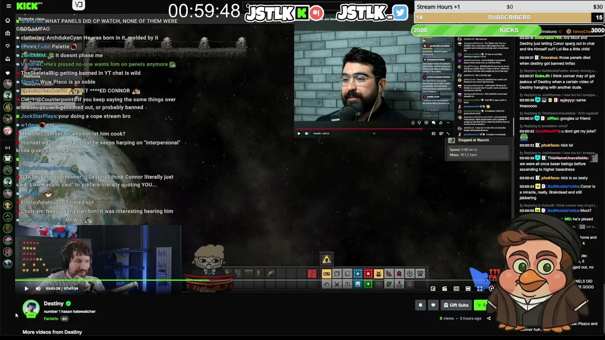Image resolution: width=605 pixels, height=340 pixels.
Task: Toggle closed captions on Kick player
Action: click(x=456, y=289)
